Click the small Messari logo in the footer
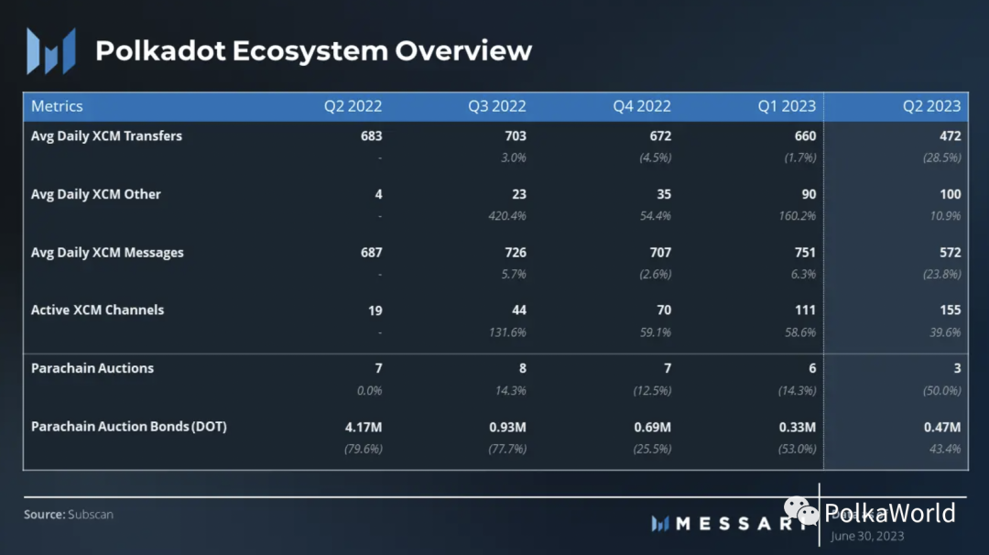This screenshot has width=989, height=555. [659, 524]
